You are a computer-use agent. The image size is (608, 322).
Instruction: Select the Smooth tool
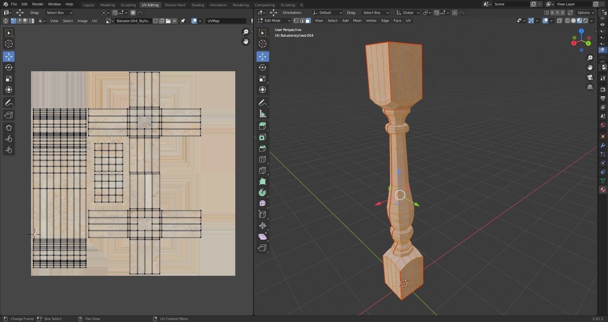tap(263, 204)
